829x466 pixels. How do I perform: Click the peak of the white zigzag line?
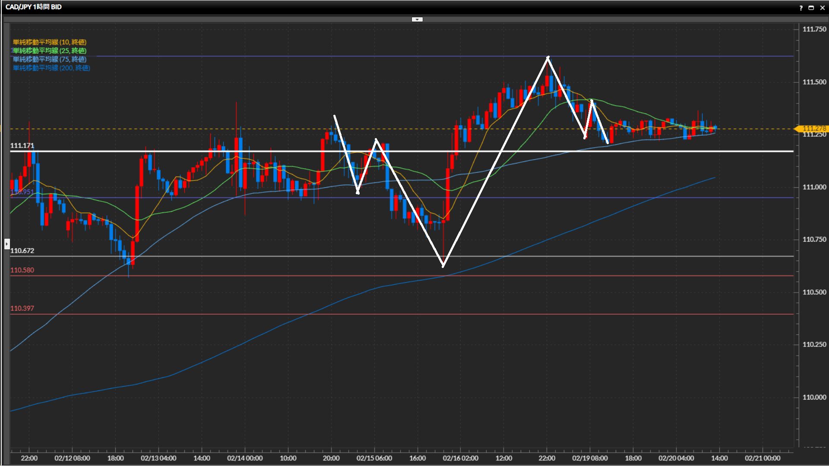pyautogui.click(x=548, y=57)
